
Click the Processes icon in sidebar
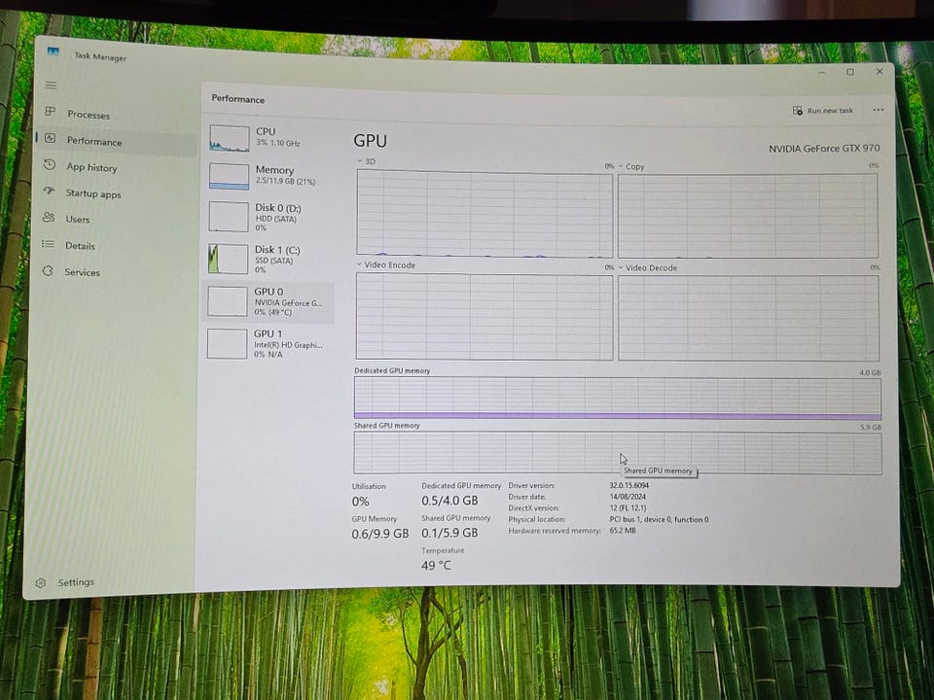pyautogui.click(x=51, y=112)
